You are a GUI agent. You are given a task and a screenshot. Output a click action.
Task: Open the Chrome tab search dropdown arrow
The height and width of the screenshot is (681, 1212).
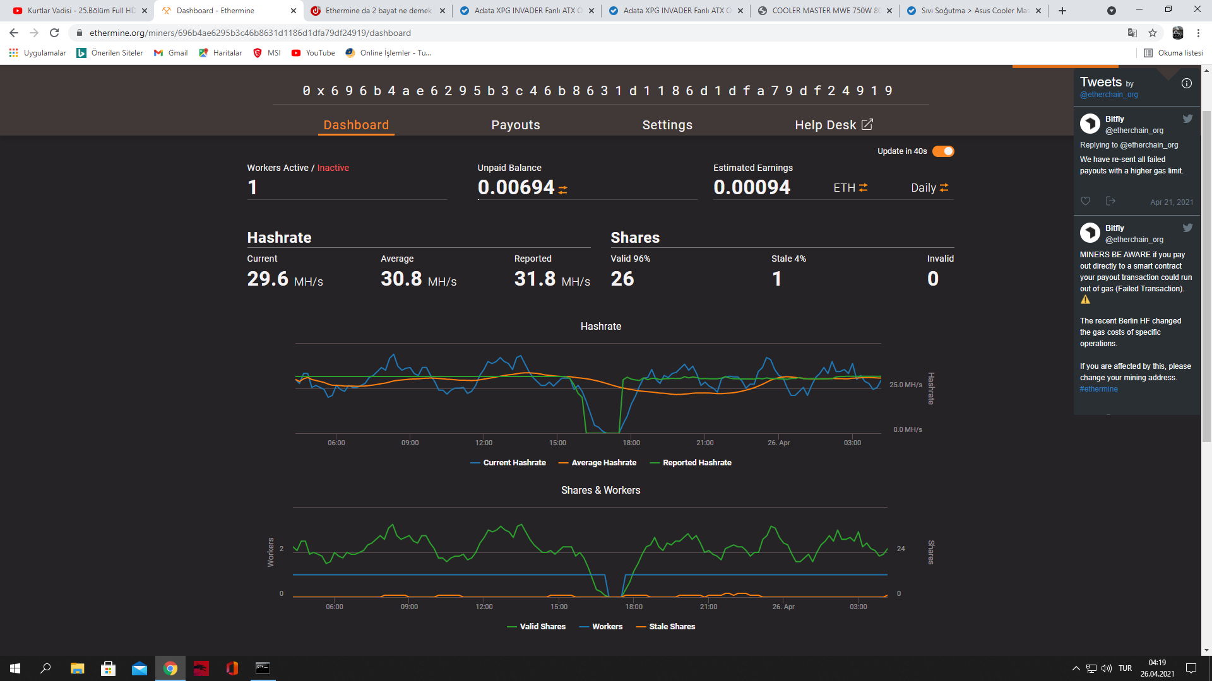1111,11
